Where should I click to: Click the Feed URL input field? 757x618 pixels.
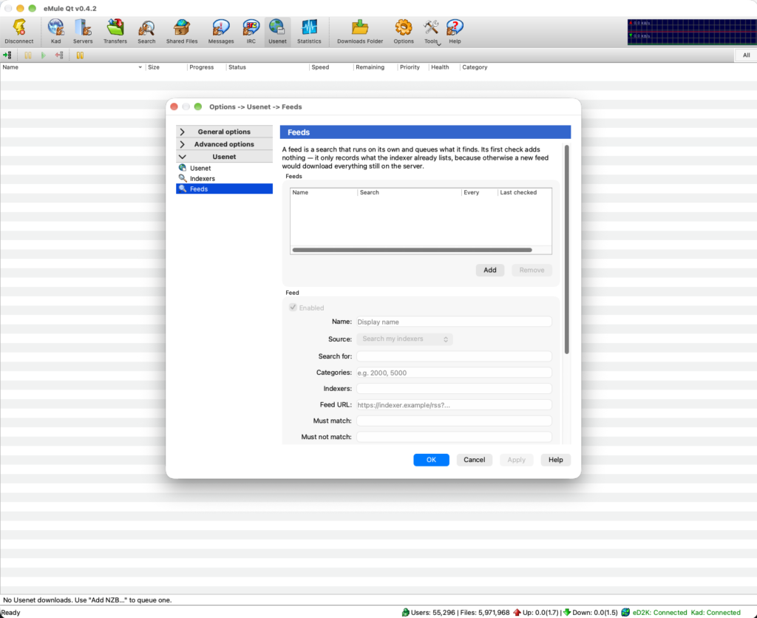(x=454, y=405)
